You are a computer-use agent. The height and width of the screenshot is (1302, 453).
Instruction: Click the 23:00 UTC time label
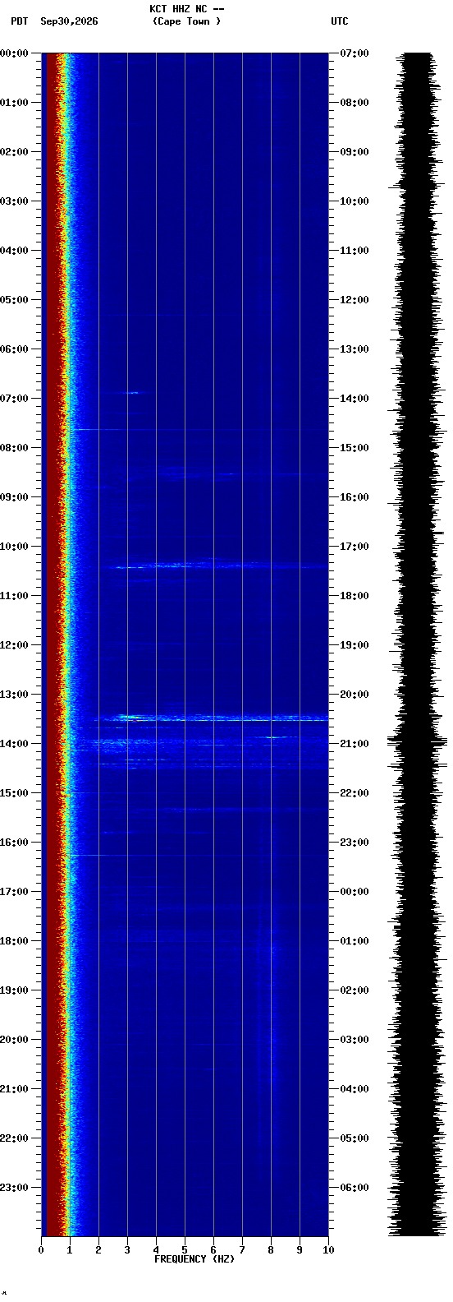pos(355,843)
